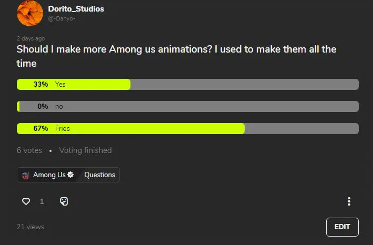Select the Fries poll option bar

pos(188,129)
